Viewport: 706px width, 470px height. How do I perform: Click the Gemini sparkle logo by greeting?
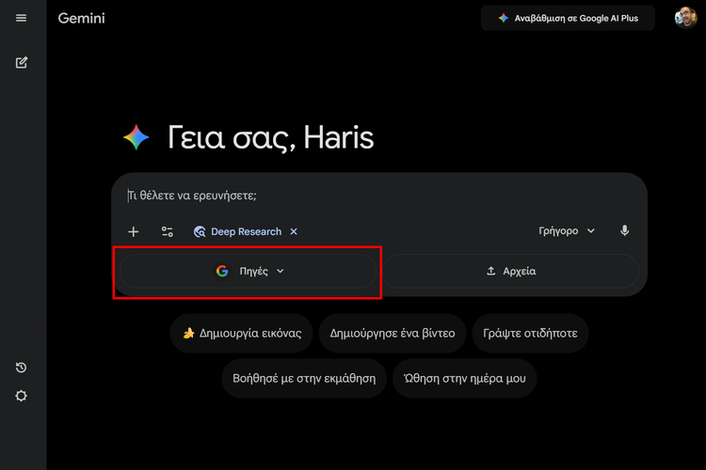click(x=136, y=138)
